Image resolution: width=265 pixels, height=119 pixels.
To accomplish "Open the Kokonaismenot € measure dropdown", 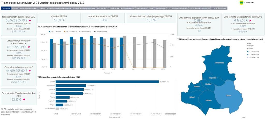I will coord(116,117).
